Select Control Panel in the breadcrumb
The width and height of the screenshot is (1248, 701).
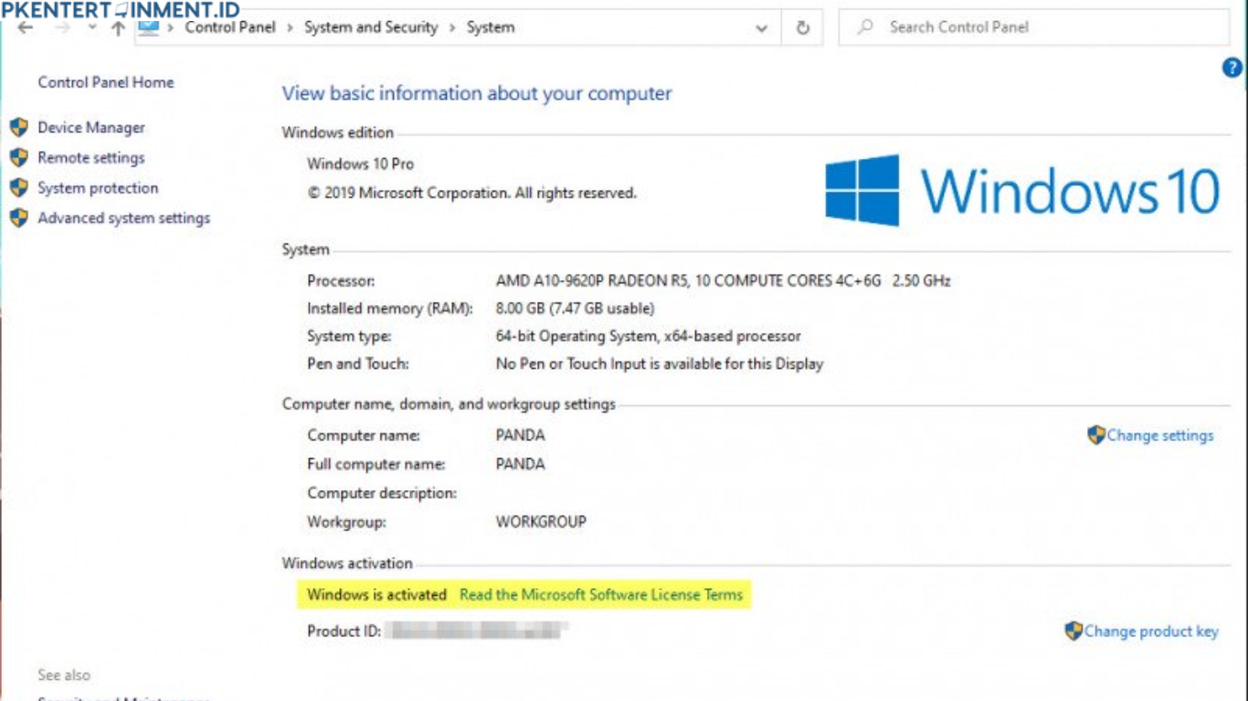[x=230, y=27]
